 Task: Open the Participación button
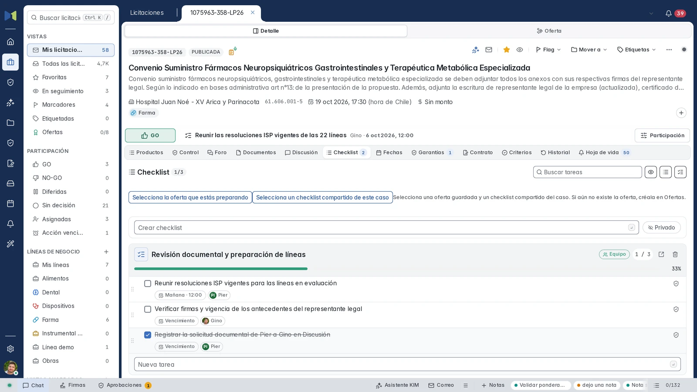662,135
